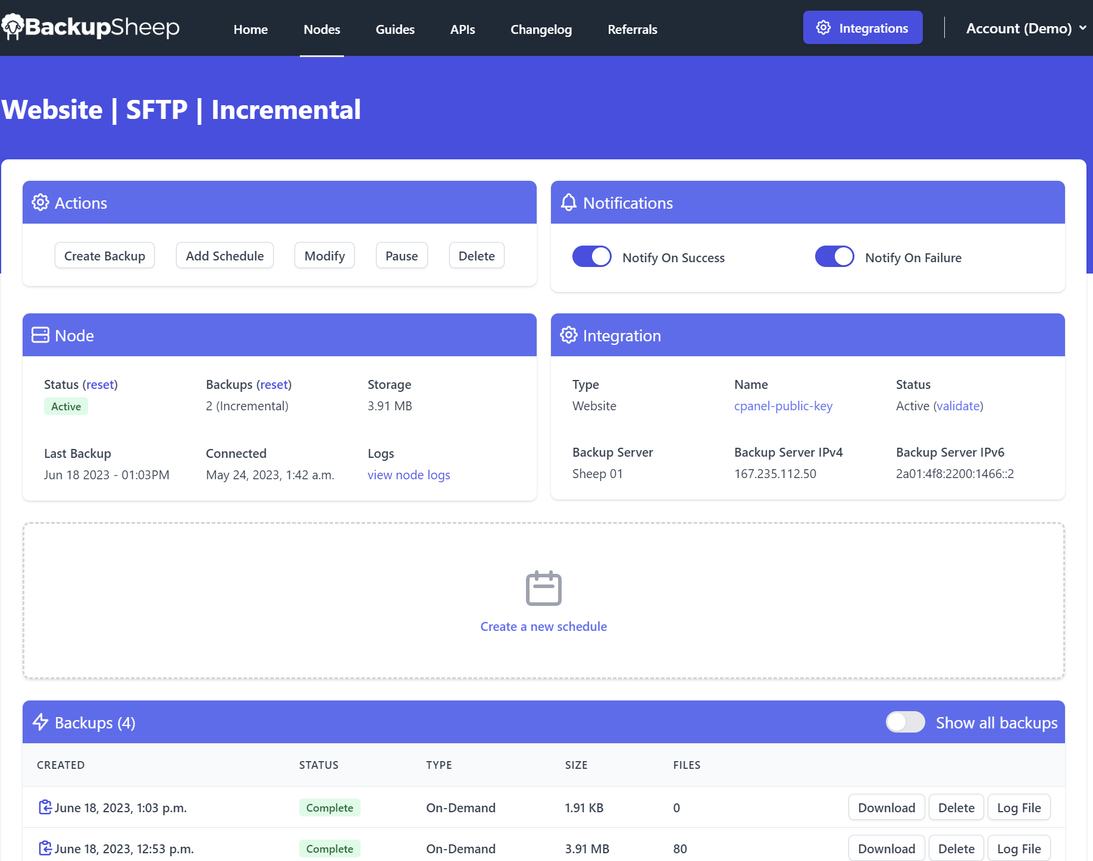The height and width of the screenshot is (861, 1093).
Task: Click the validate link under Integration Status
Action: [958, 406]
